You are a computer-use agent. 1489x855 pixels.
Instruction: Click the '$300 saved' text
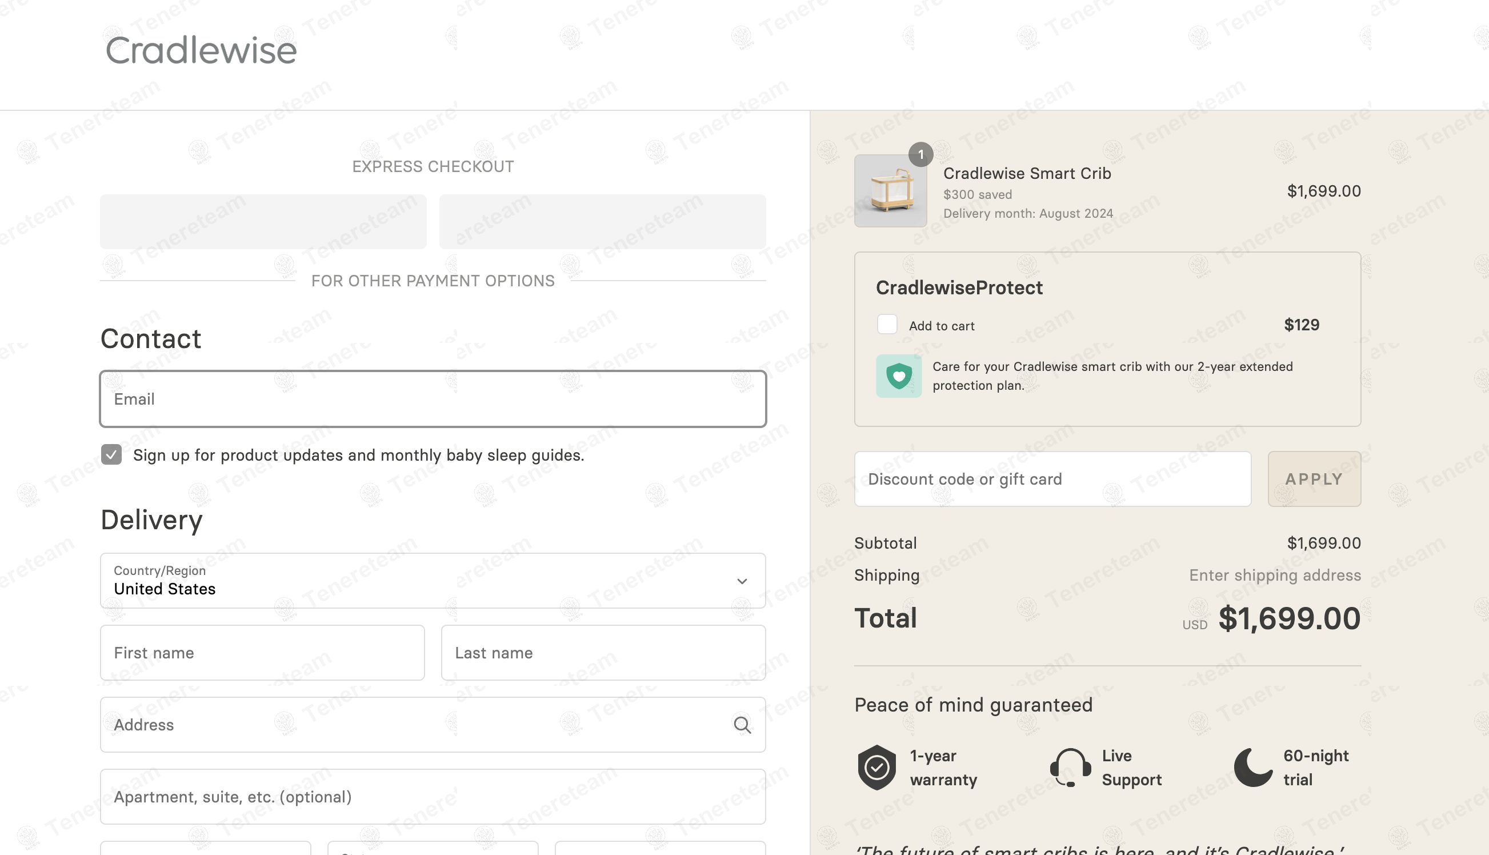click(x=978, y=194)
